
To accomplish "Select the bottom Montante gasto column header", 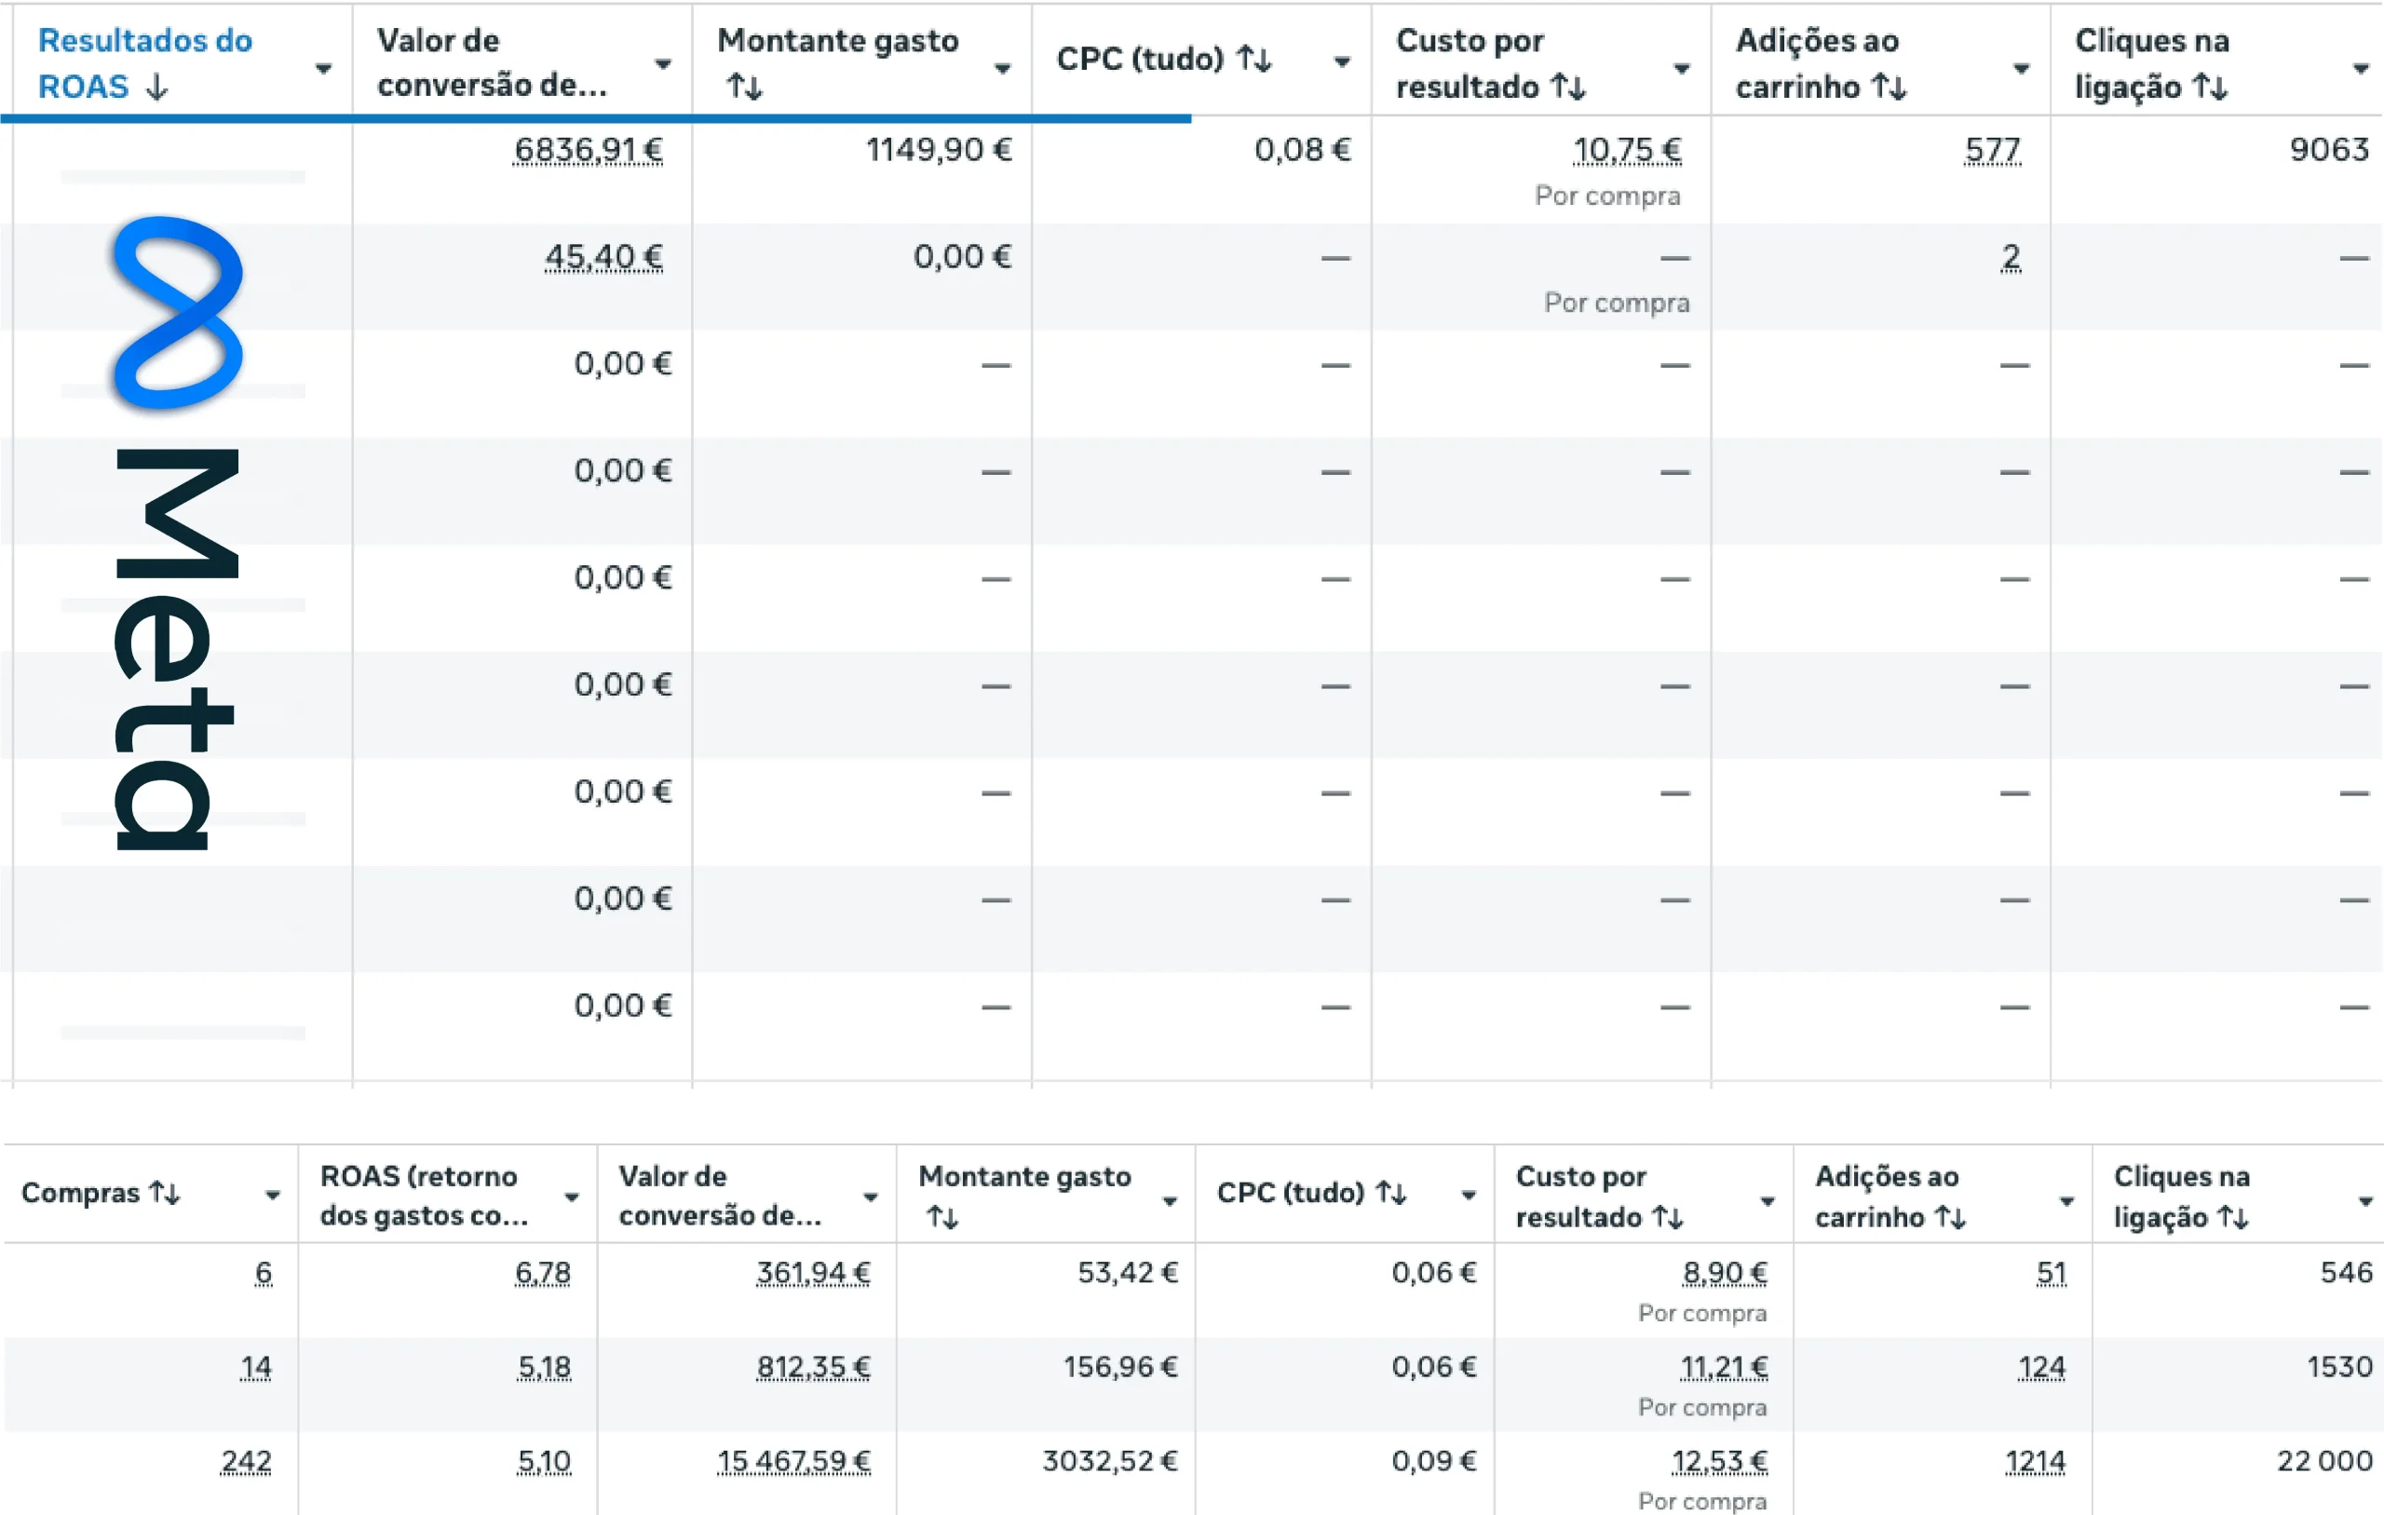I will 1023,1176.
